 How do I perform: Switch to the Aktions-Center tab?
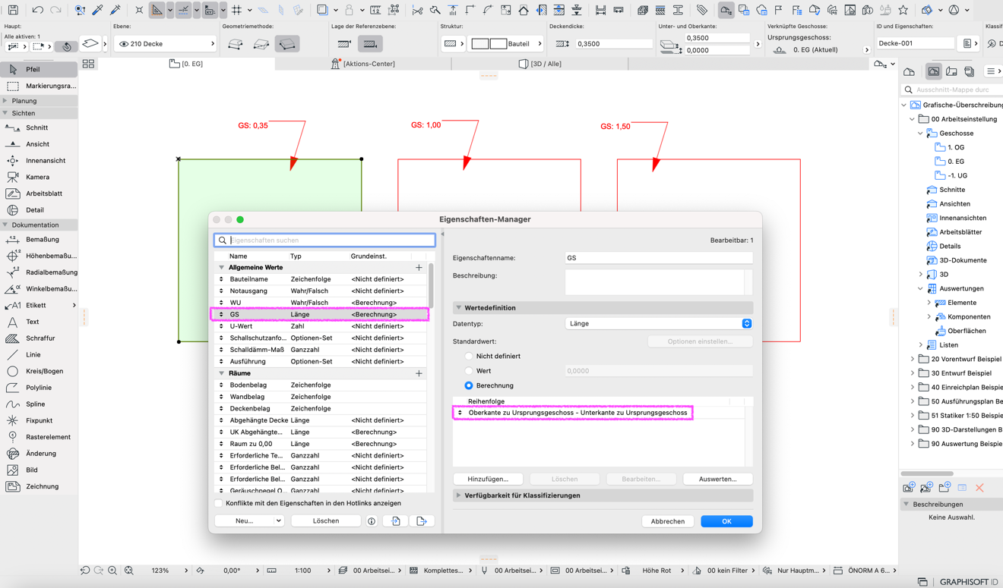tap(362, 64)
